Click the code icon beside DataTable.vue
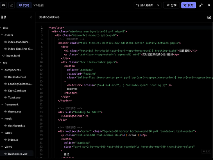The width and height of the screenshot is (213, 160). pos(5,77)
